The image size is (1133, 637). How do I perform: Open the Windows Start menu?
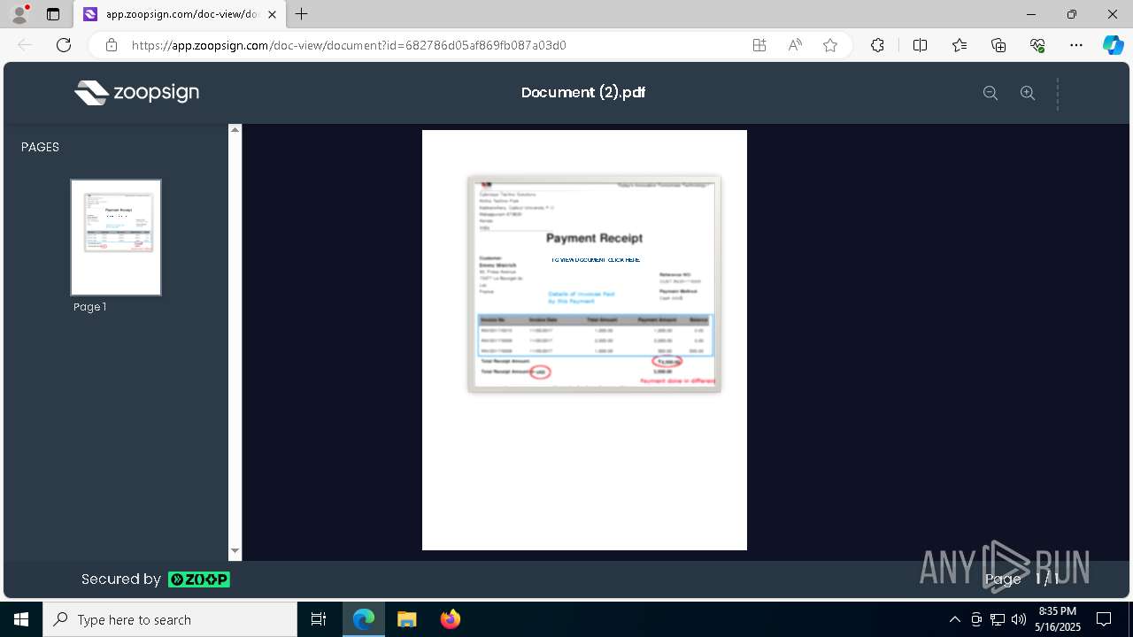click(x=21, y=619)
